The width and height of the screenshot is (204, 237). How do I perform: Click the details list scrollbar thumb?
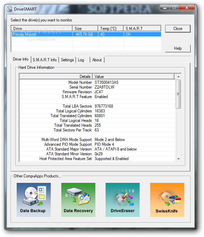pyautogui.click(x=178, y=94)
